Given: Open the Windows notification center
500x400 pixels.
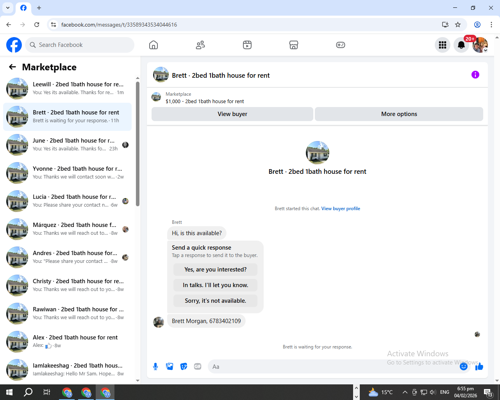Looking at the screenshot, I should pyautogui.click(x=488, y=392).
